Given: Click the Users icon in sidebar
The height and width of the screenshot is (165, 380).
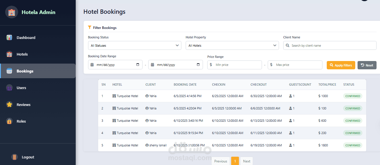Looking at the screenshot, I should 9,88.
